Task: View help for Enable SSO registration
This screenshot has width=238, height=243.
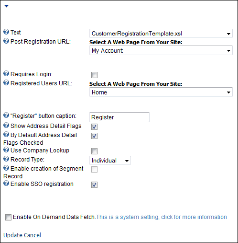Action: coord(6,183)
